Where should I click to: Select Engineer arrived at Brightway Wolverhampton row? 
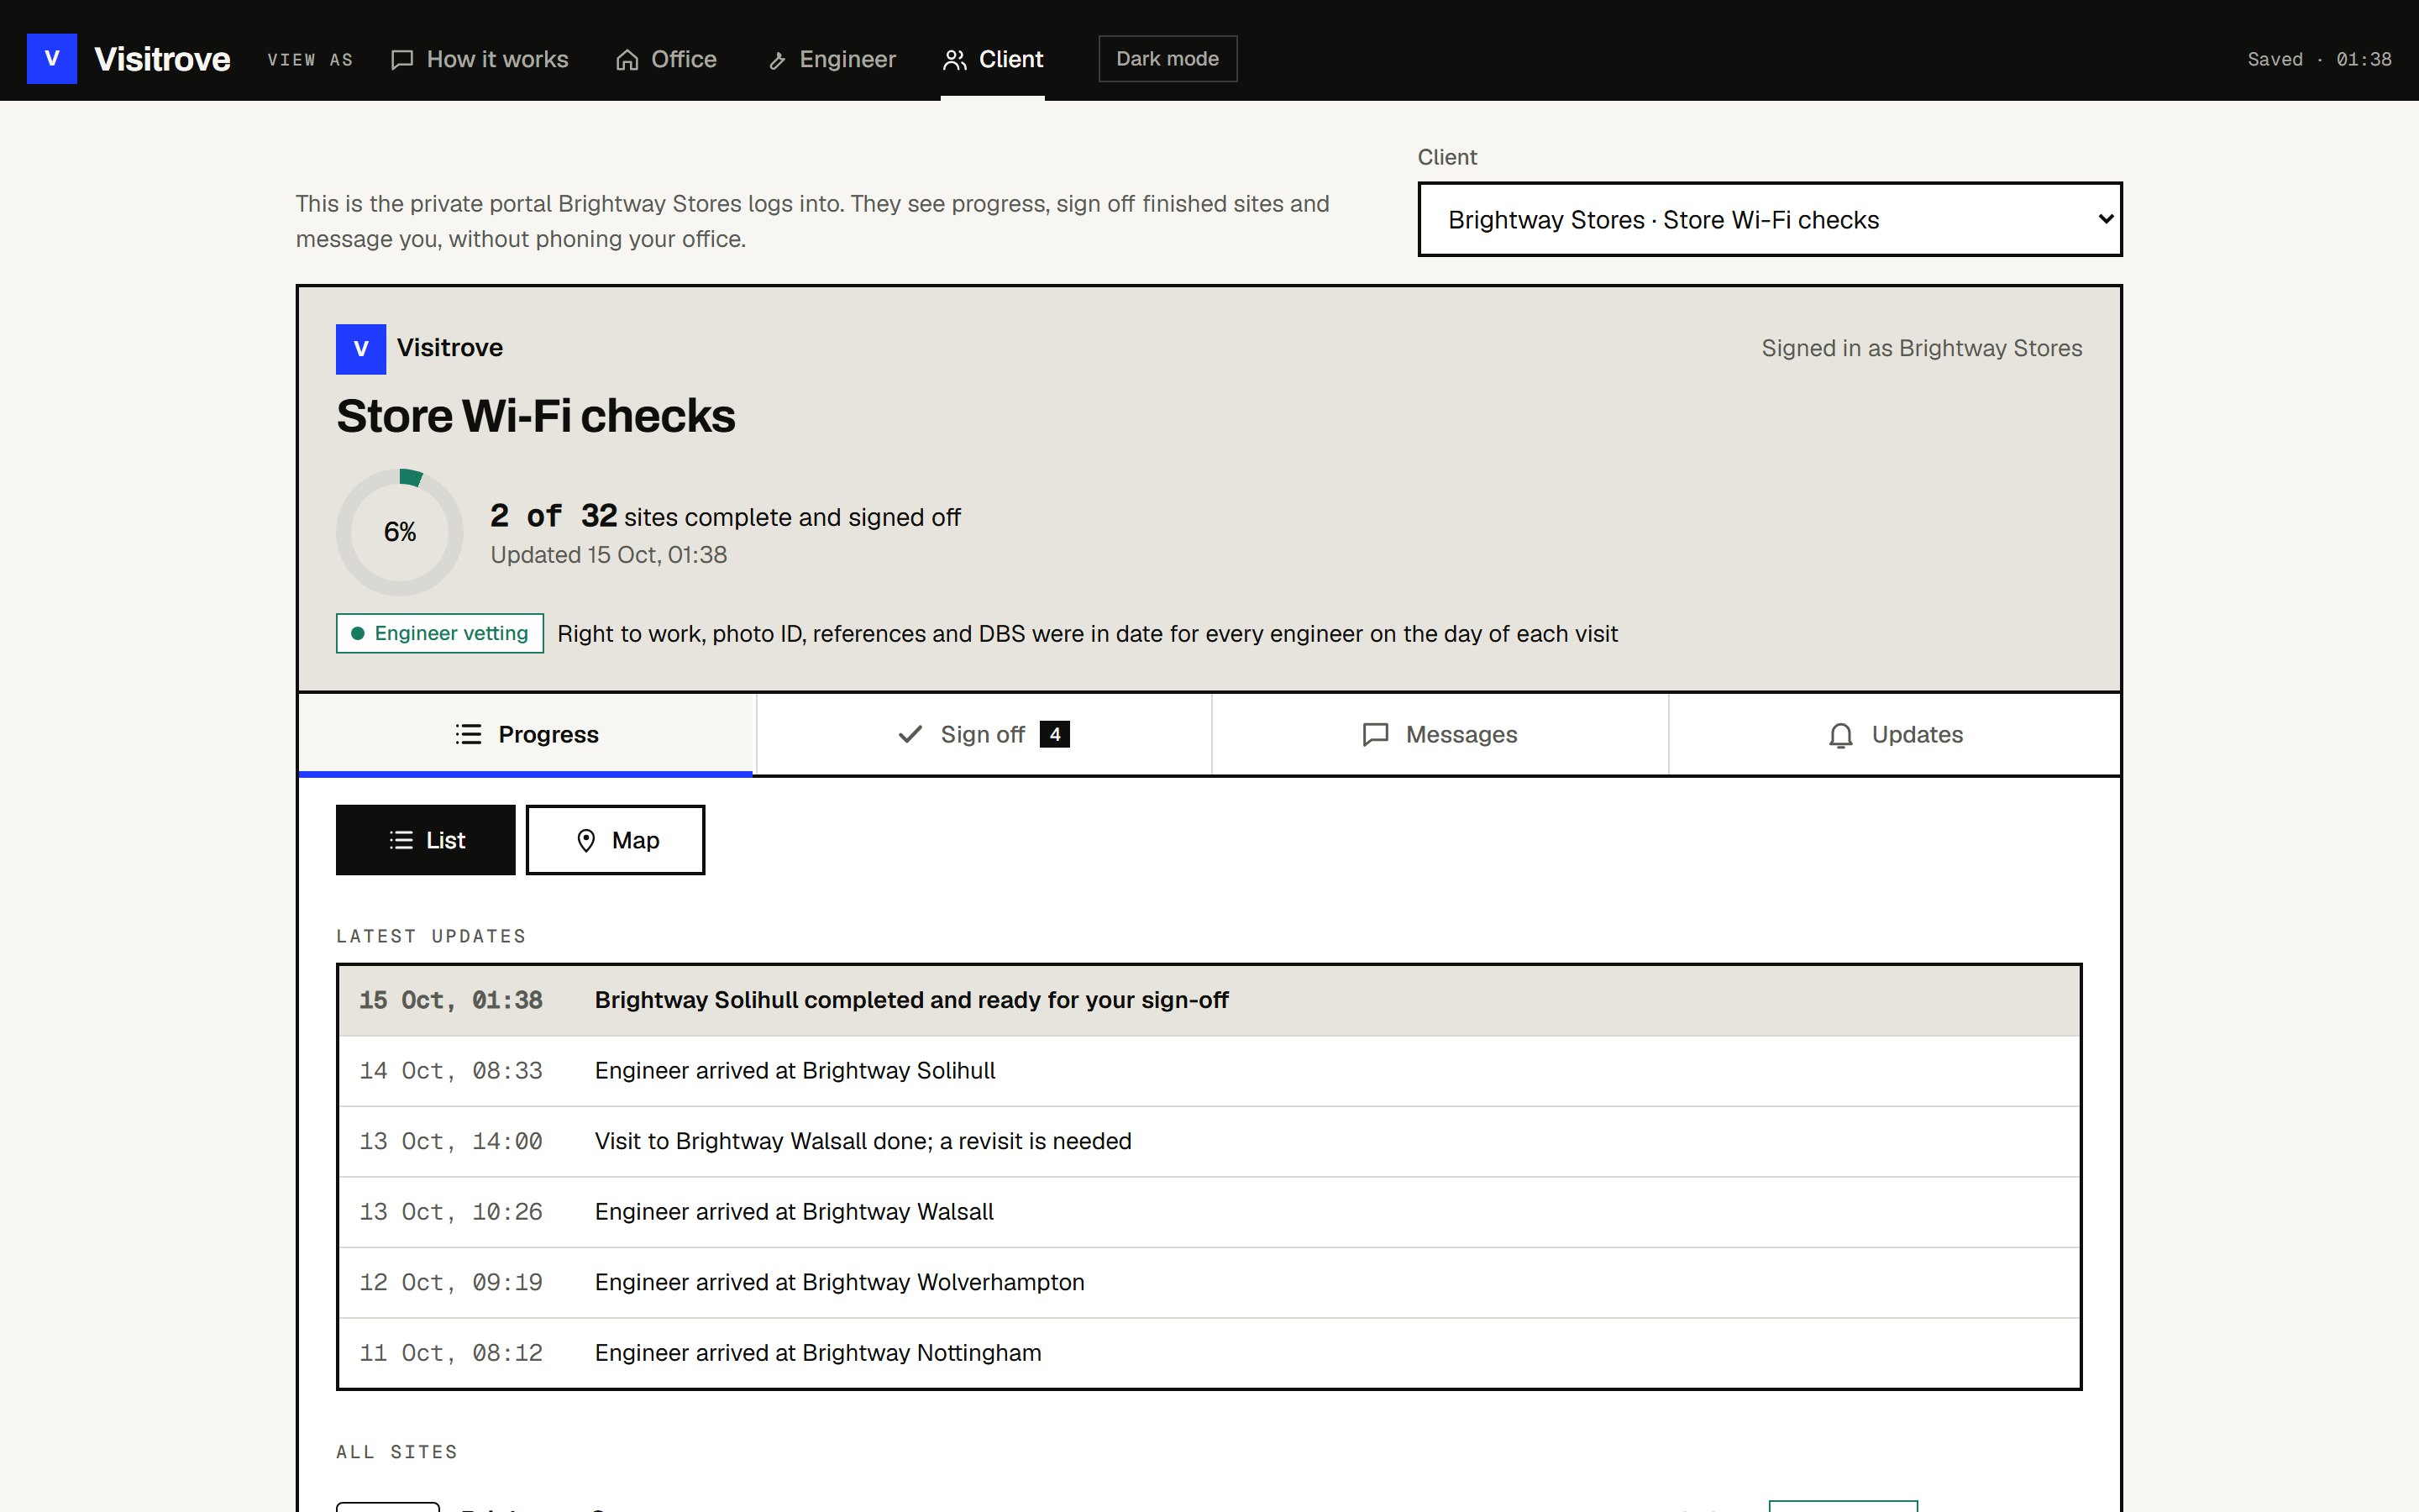1209,1282
